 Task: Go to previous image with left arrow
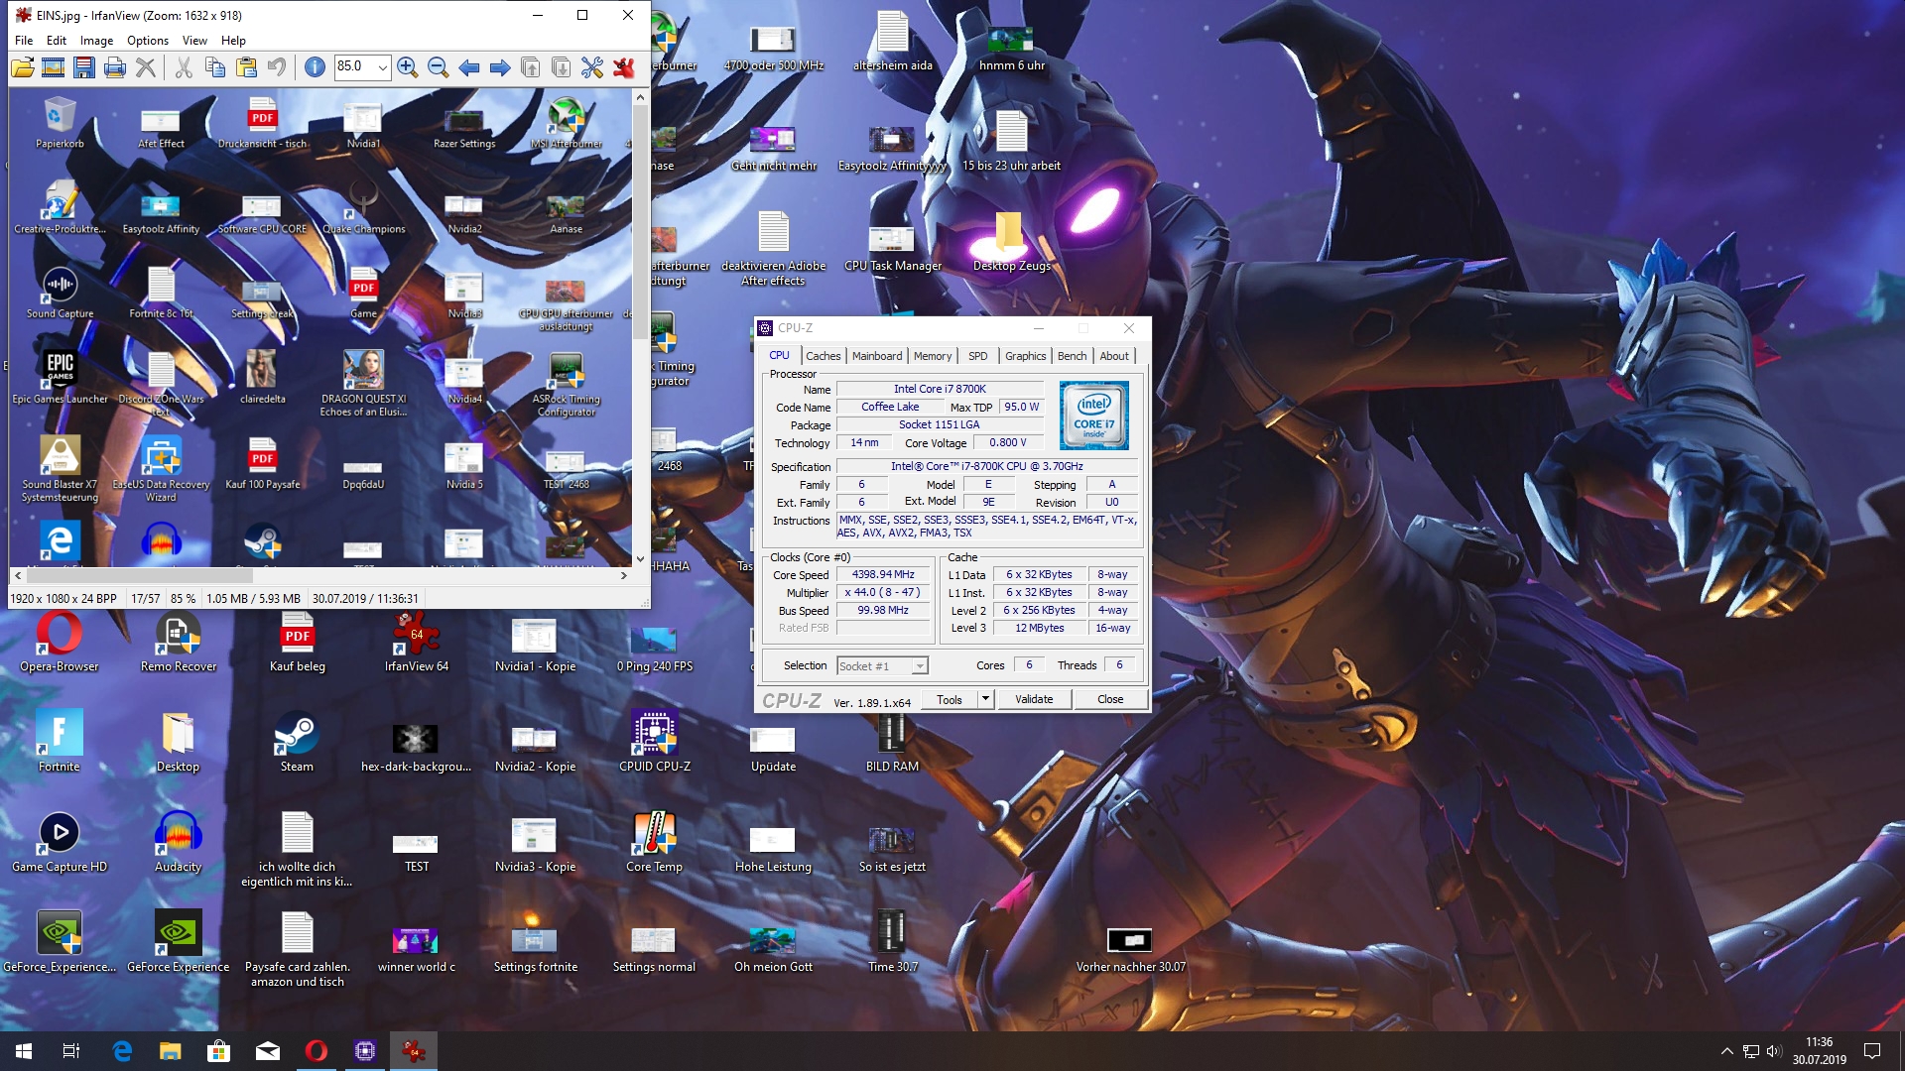click(469, 67)
